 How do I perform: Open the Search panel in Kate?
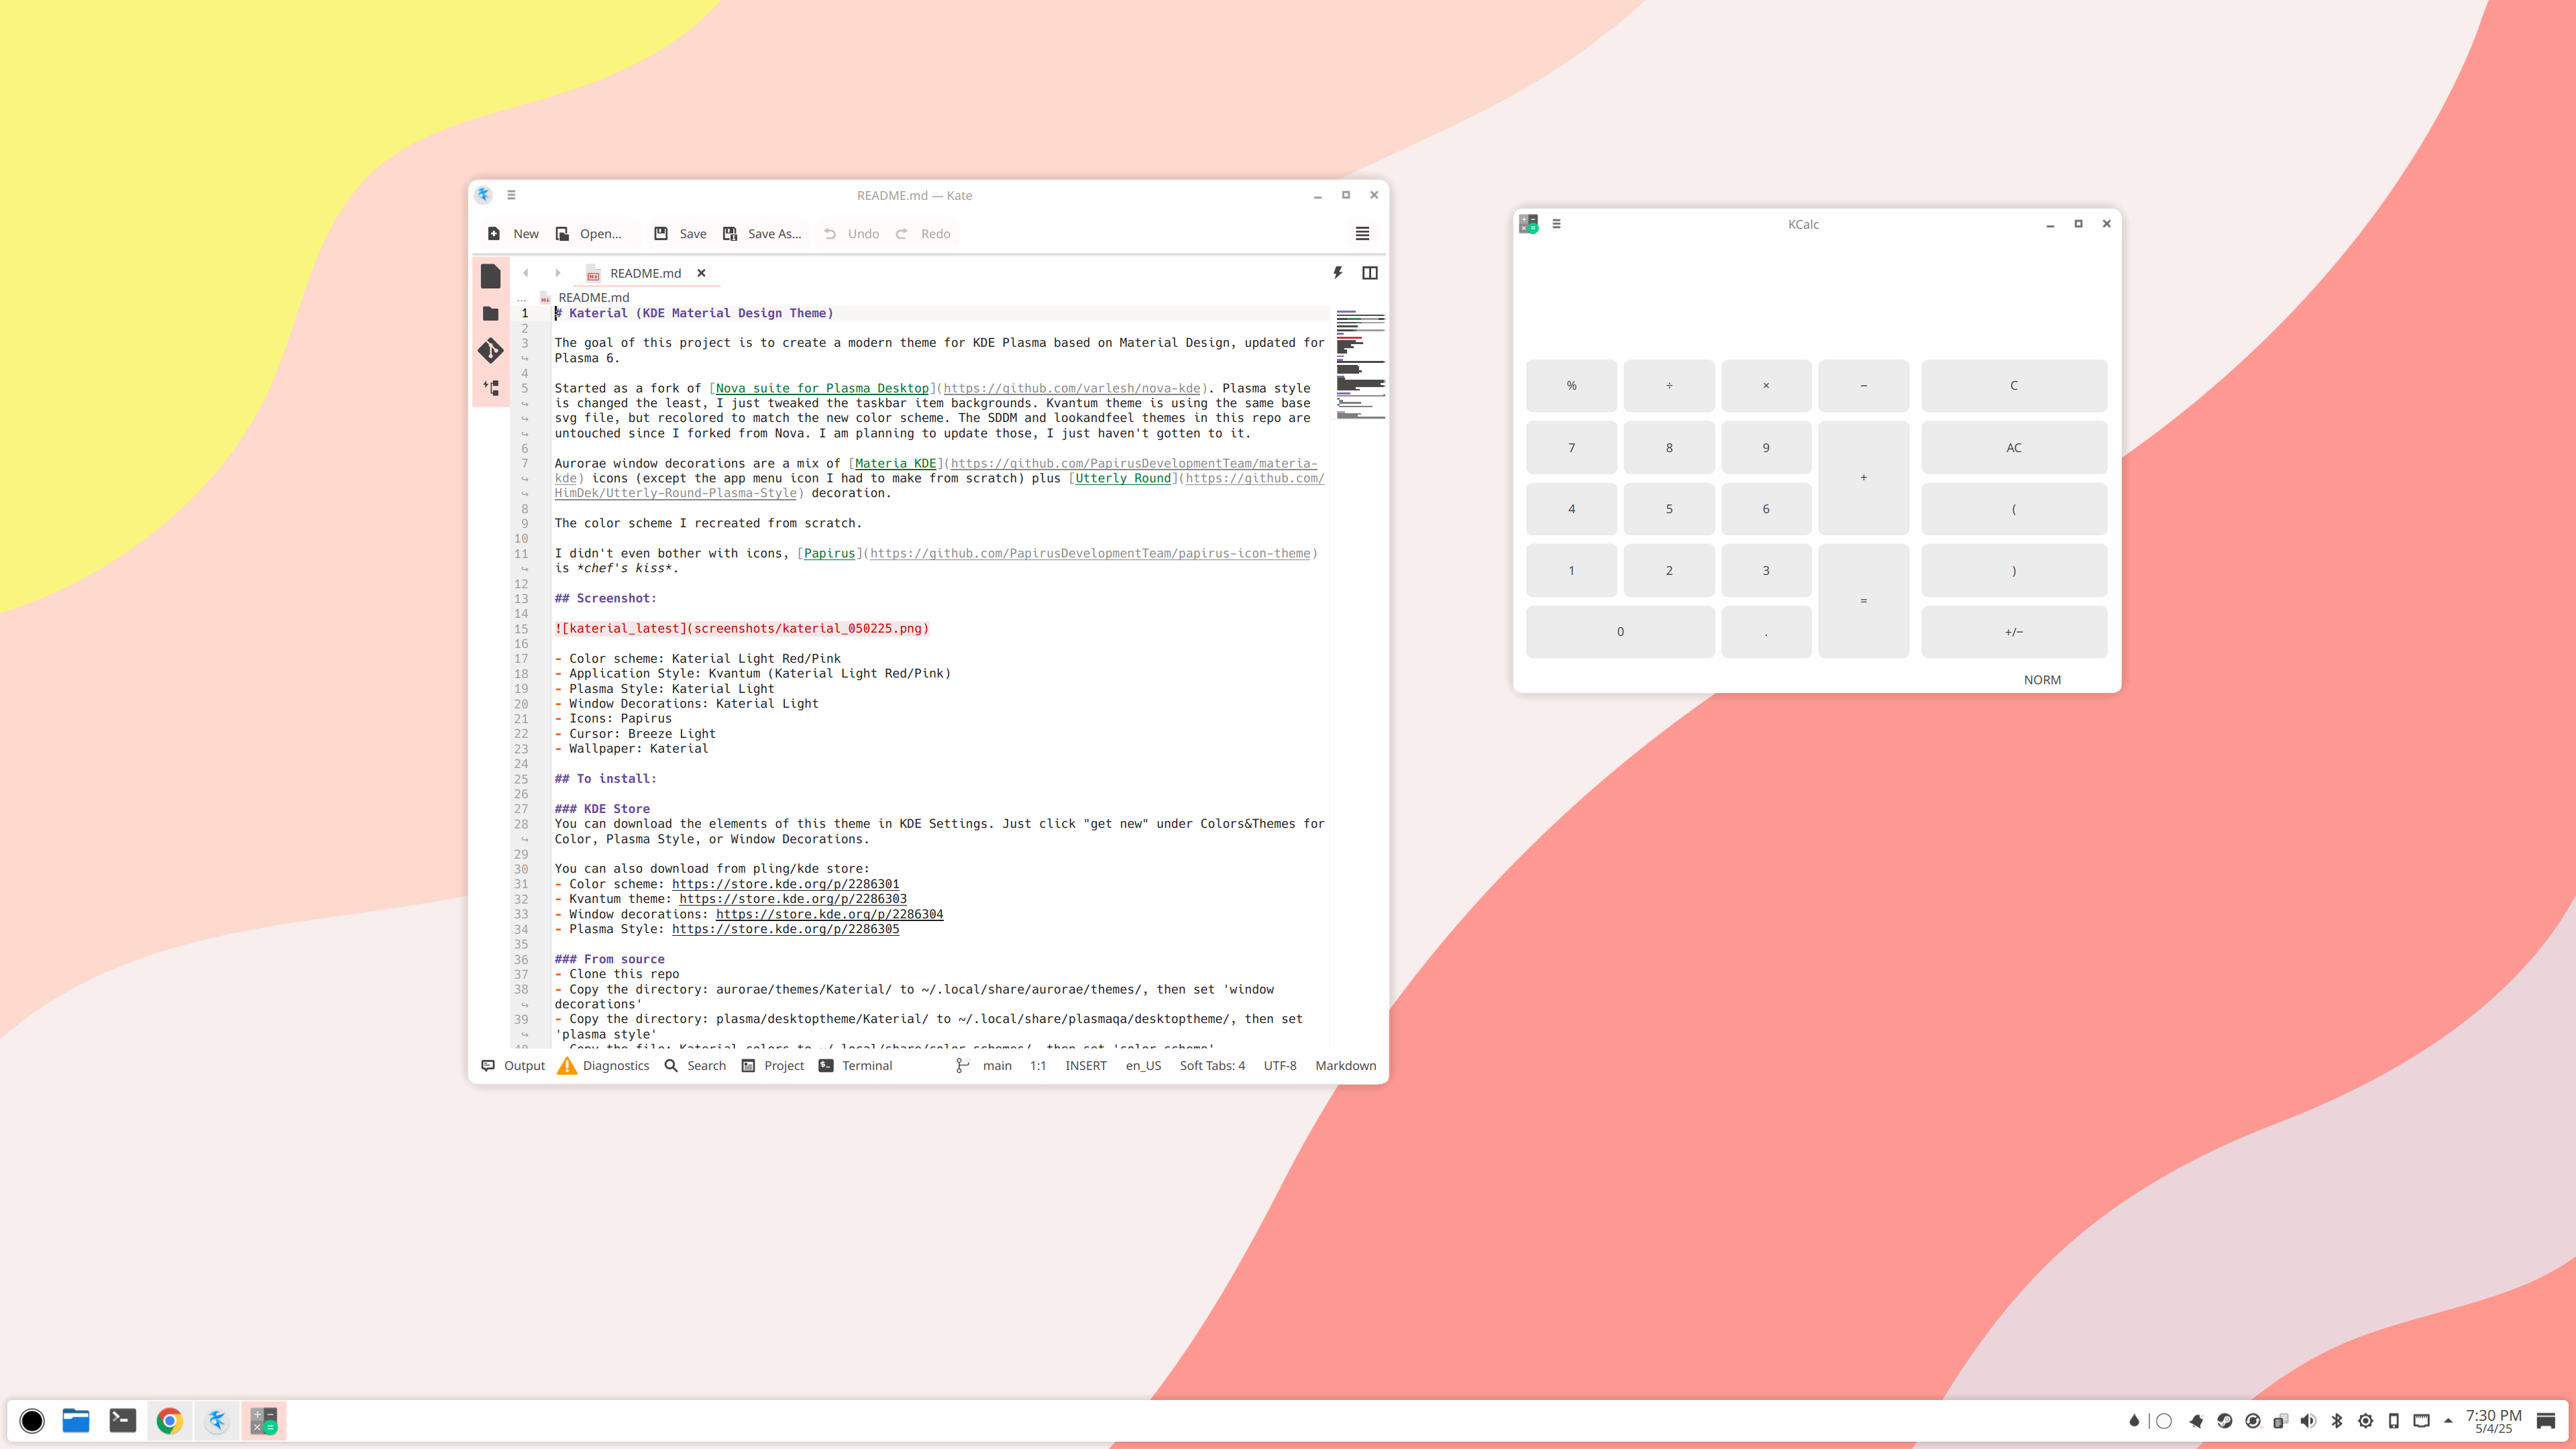(695, 1065)
